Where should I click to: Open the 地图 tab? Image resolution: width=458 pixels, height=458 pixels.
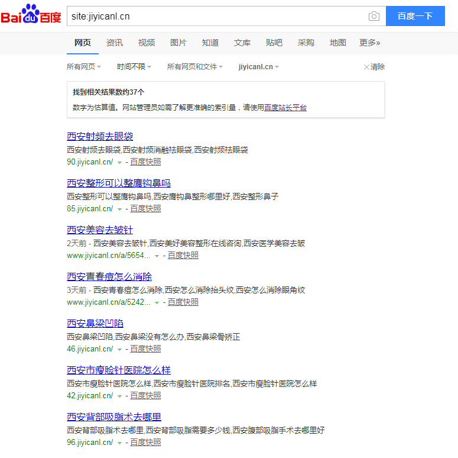tap(338, 43)
